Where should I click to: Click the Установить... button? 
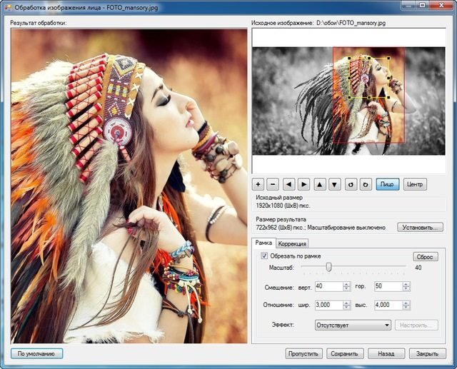click(x=420, y=227)
